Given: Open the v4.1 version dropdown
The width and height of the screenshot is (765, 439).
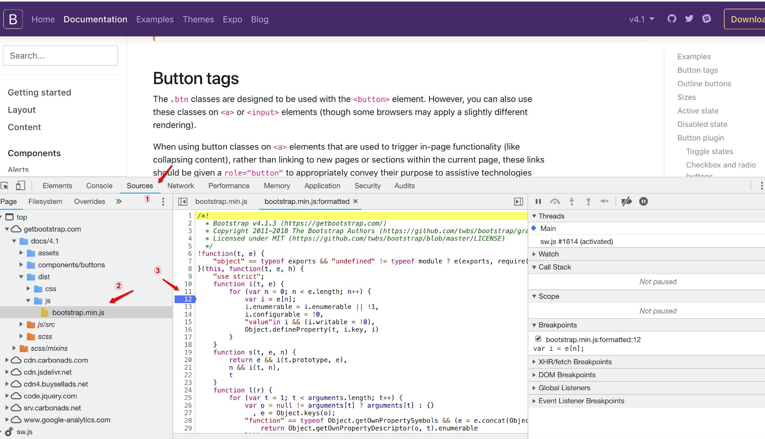Looking at the screenshot, I should click(641, 19).
